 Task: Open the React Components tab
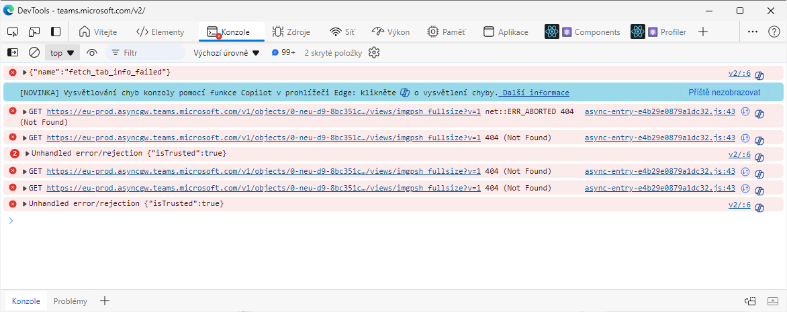582,32
